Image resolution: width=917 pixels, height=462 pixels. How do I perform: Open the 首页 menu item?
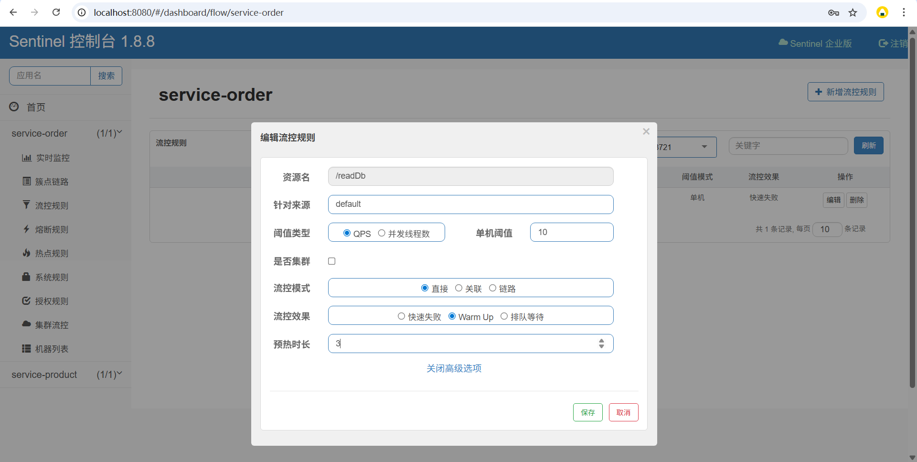36,107
